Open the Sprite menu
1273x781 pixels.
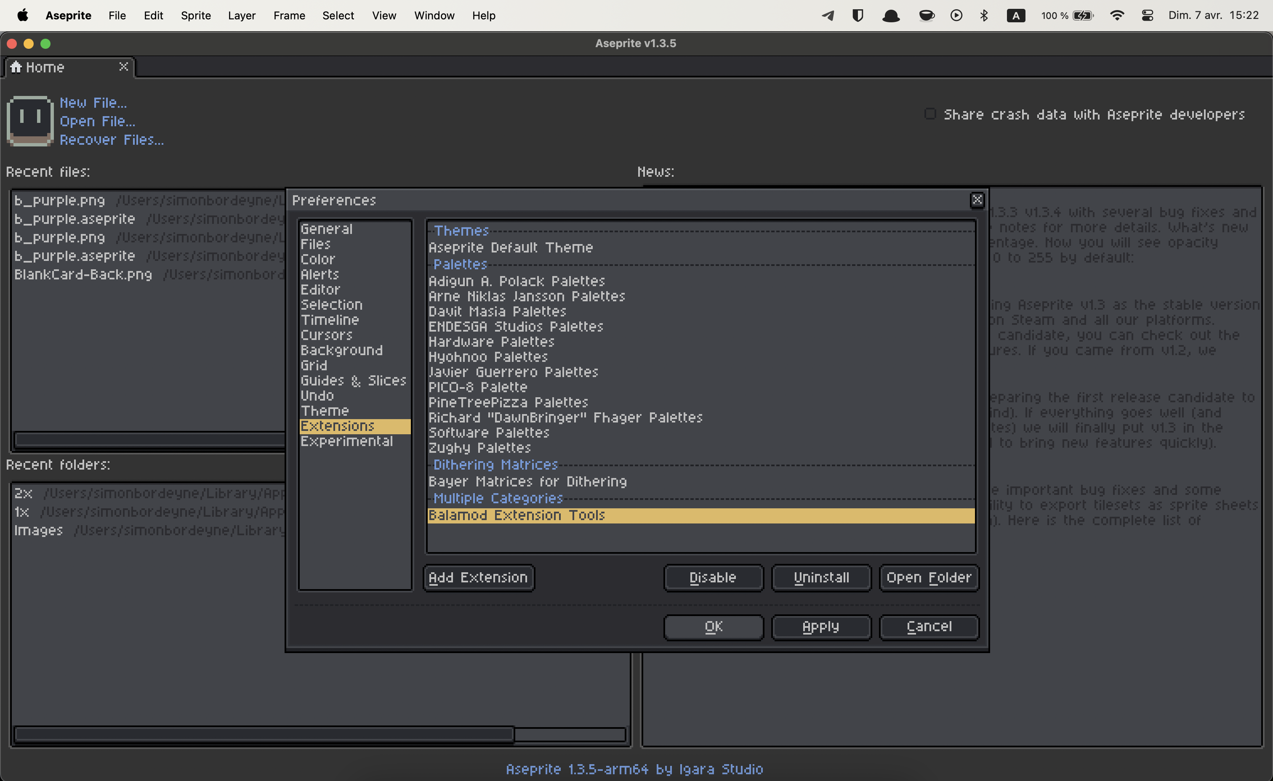pyautogui.click(x=196, y=16)
